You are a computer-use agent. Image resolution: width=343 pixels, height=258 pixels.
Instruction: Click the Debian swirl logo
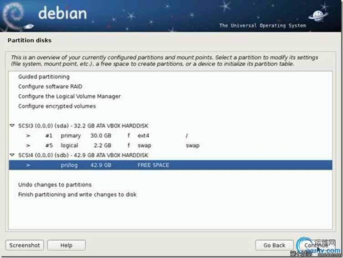click(14, 16)
